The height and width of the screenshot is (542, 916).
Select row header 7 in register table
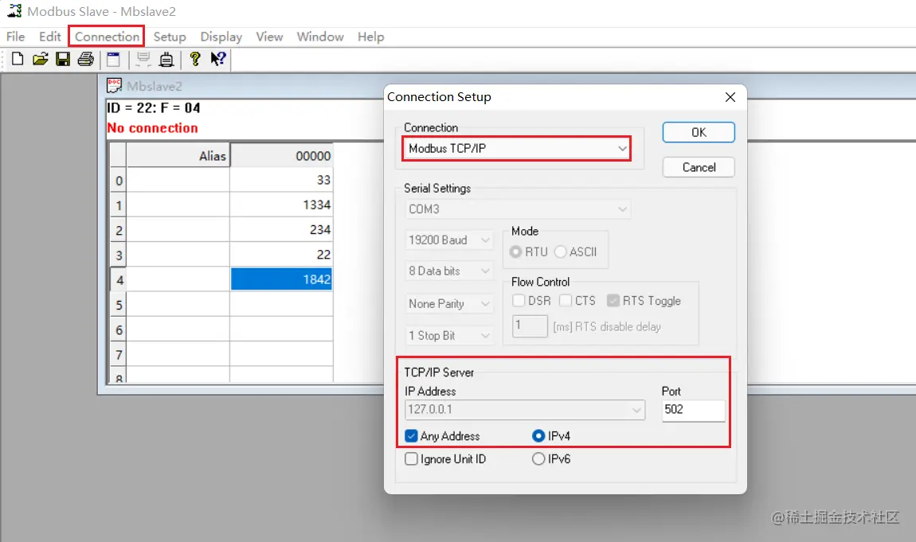[x=119, y=355]
